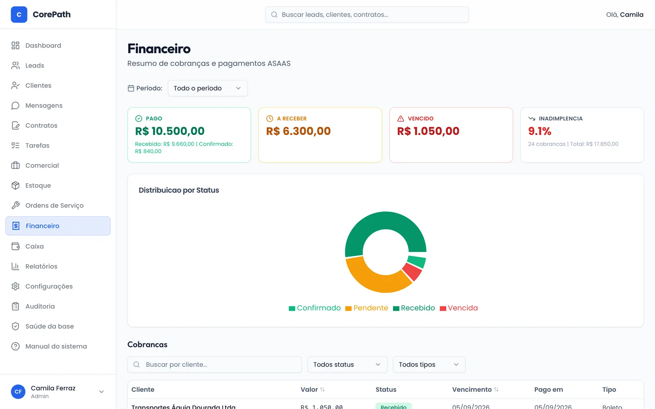Go to Leads section
Viewport: 655px width, 409px height.
[x=58, y=65]
